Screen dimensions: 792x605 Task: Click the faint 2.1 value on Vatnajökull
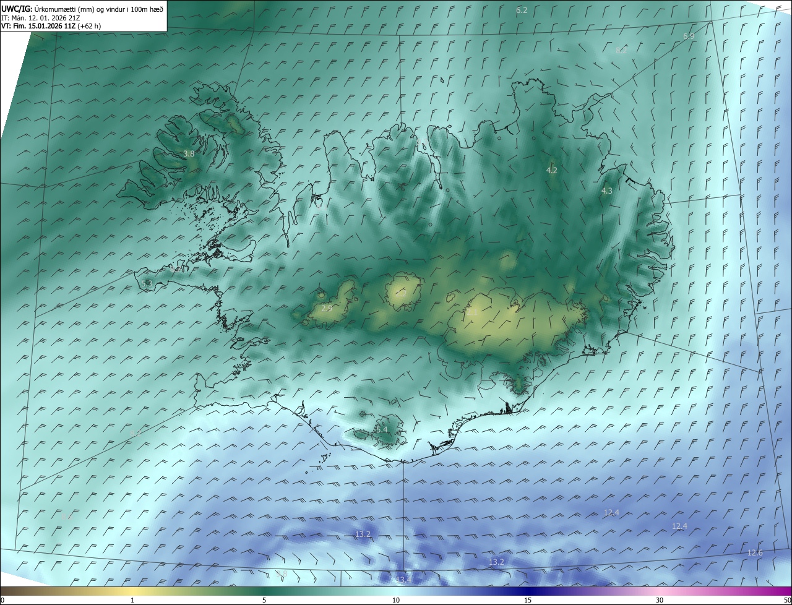pyautogui.click(x=472, y=313)
